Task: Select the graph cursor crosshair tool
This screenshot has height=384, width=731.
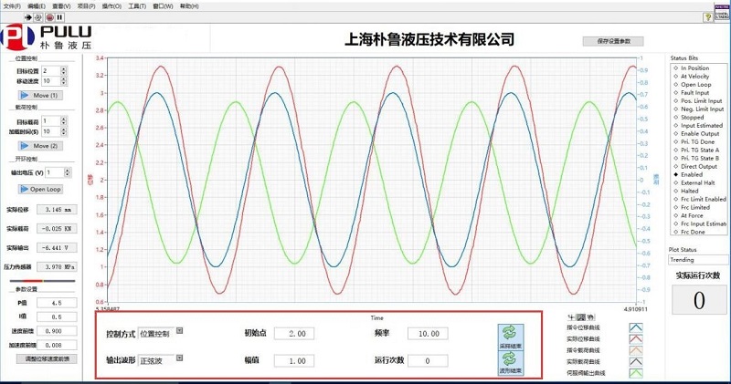Action: click(572, 317)
